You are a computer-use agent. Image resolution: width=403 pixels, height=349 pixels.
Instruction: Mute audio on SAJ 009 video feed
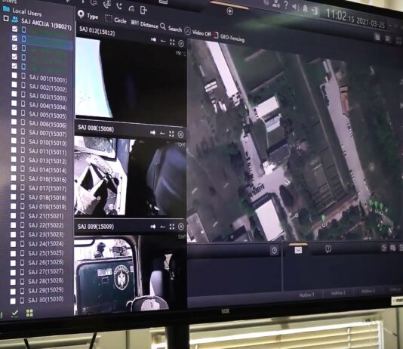[153, 227]
